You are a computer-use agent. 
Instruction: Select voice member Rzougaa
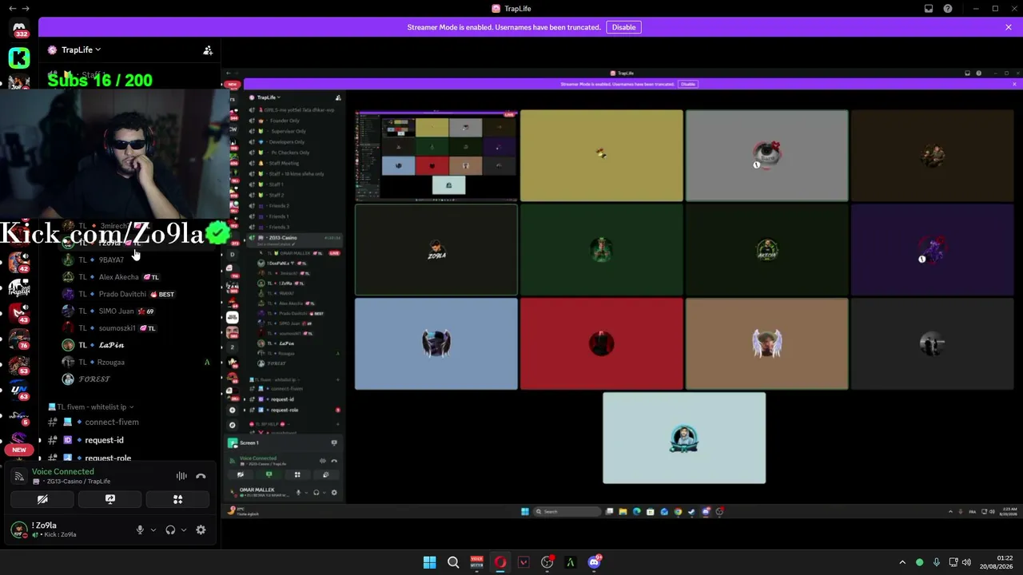111,362
